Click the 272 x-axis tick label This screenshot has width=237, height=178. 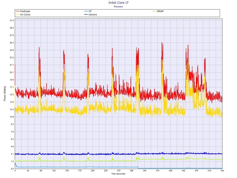tap(118, 171)
